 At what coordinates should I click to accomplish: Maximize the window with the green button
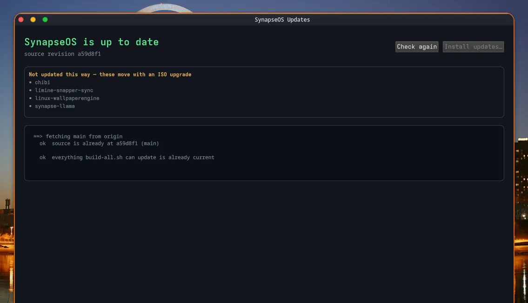point(45,20)
